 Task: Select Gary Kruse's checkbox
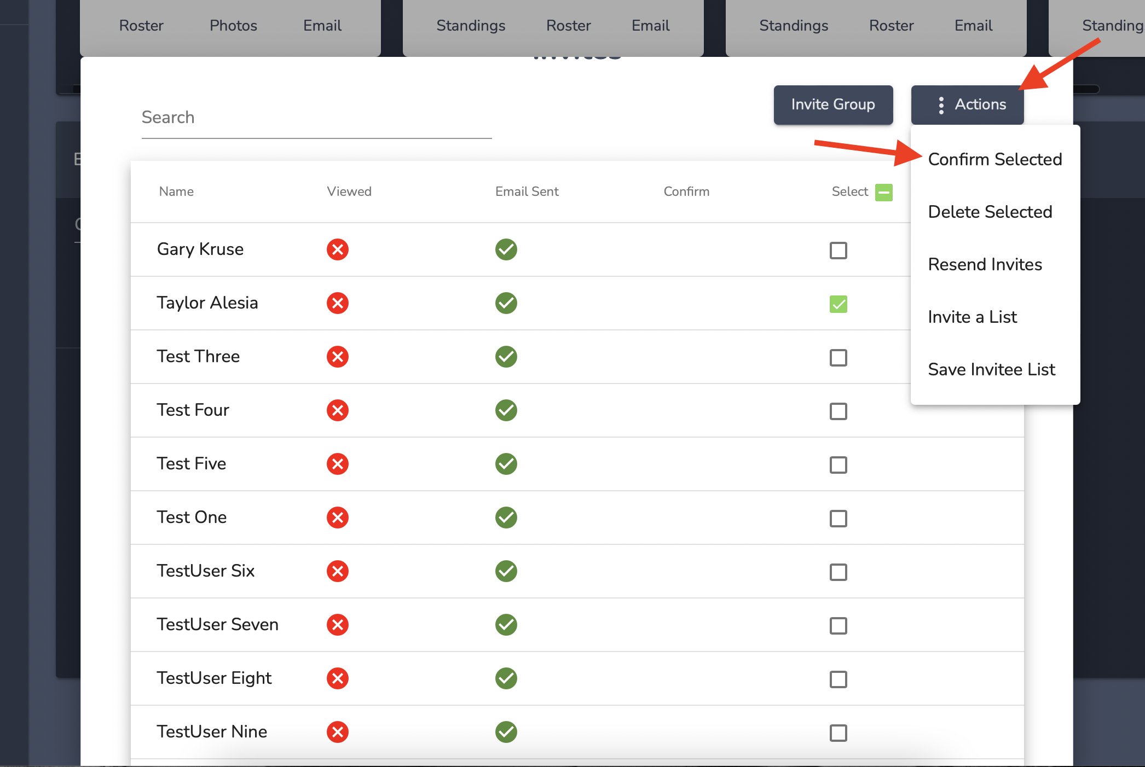[x=838, y=251]
